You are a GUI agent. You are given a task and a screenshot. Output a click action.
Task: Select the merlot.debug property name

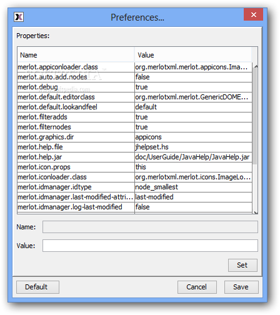tap(76, 87)
